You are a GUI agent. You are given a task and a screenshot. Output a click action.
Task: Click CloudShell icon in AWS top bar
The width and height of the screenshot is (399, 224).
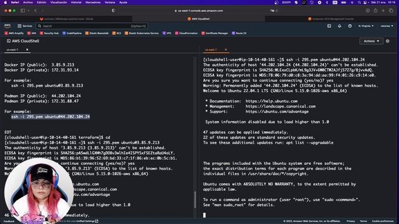tap(329, 26)
